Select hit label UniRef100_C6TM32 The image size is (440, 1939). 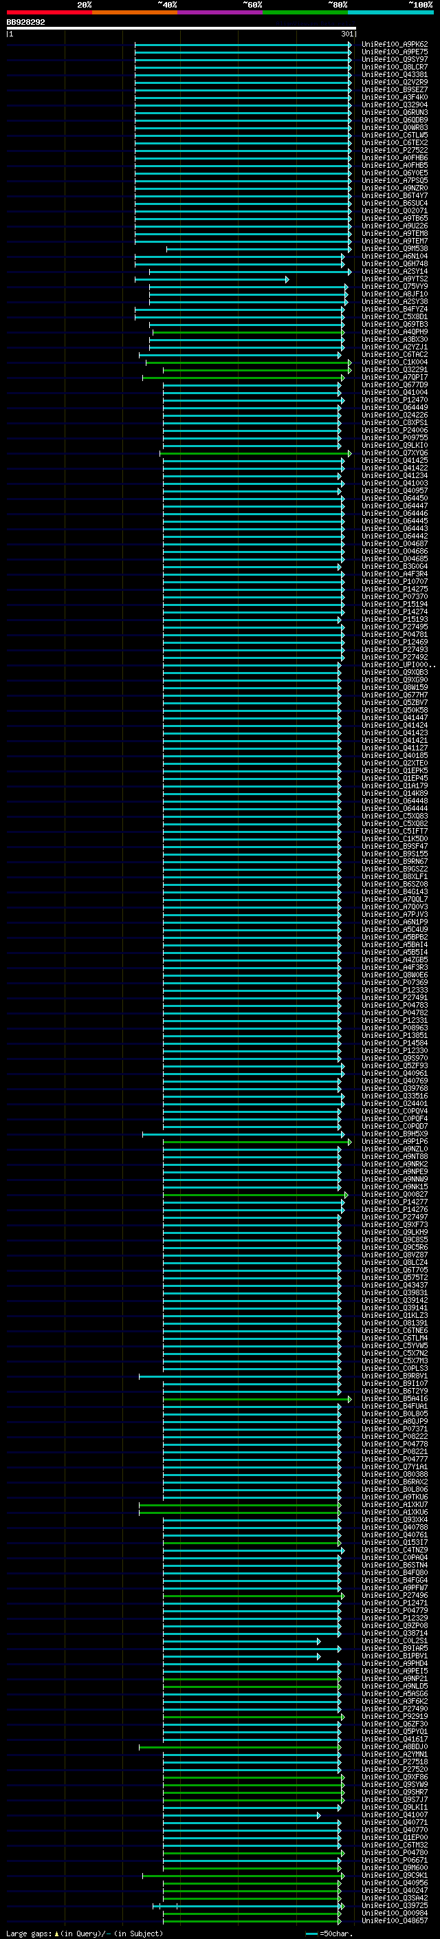395,1845
